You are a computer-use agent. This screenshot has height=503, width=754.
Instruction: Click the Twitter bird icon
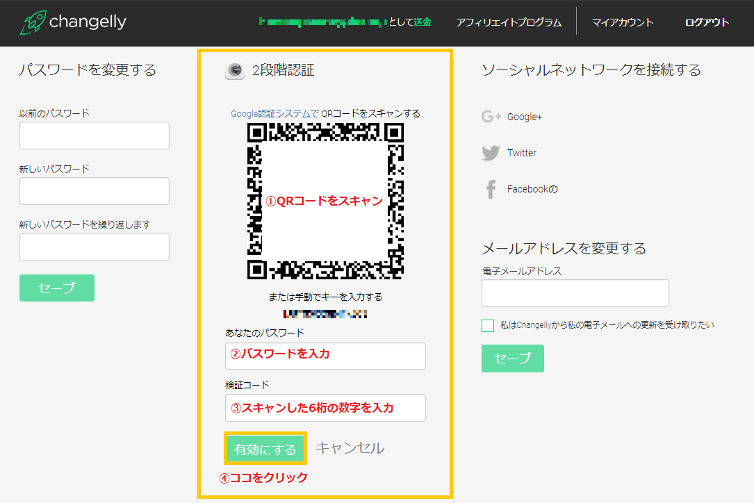tap(491, 153)
